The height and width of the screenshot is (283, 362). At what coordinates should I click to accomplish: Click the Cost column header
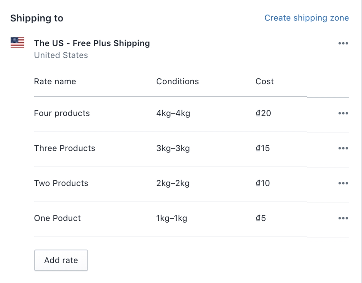point(265,82)
